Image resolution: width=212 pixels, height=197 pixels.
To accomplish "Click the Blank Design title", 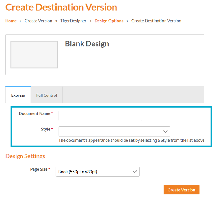I will (x=87, y=44).
